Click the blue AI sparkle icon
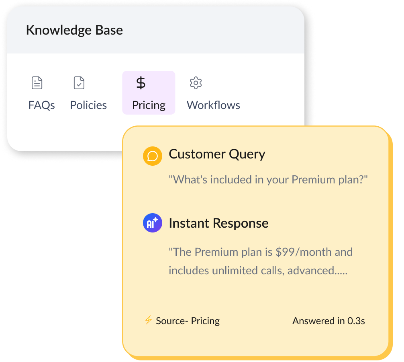The height and width of the screenshot is (362, 404). point(153,223)
